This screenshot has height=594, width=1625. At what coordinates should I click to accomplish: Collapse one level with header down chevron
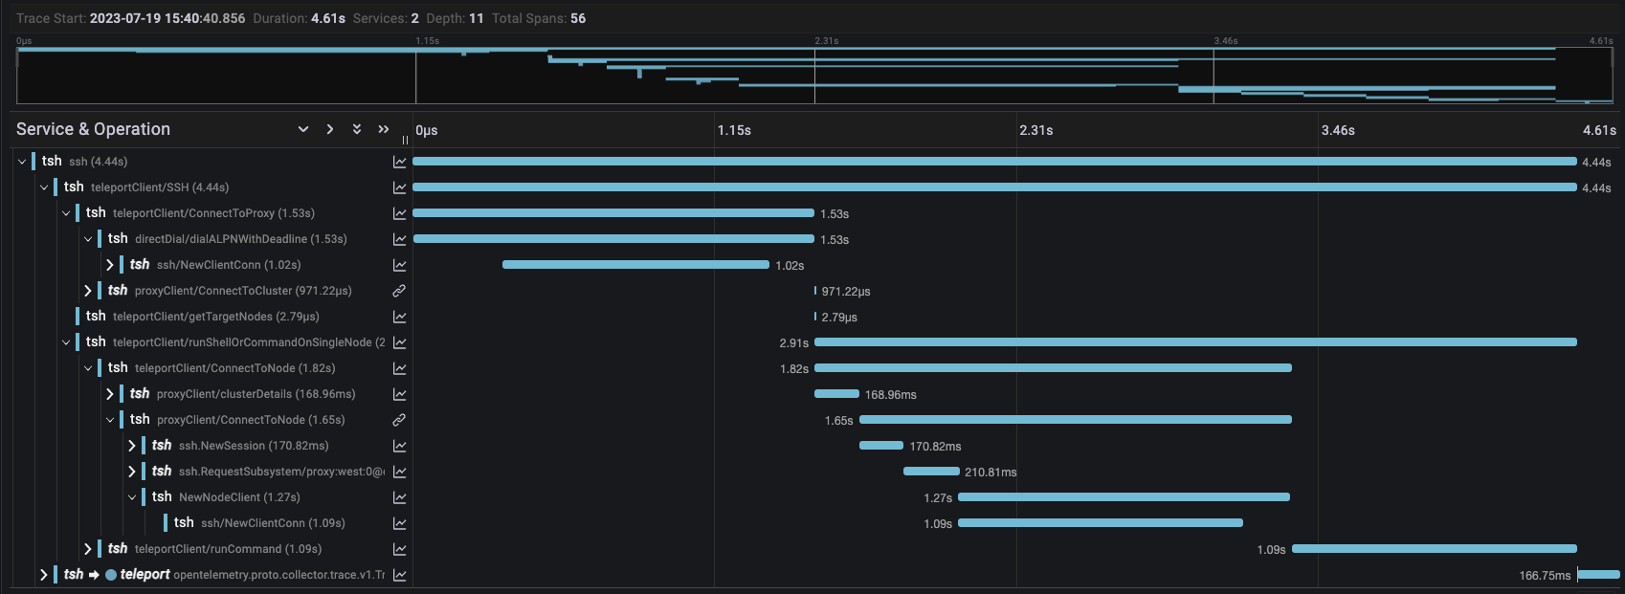[x=303, y=129]
